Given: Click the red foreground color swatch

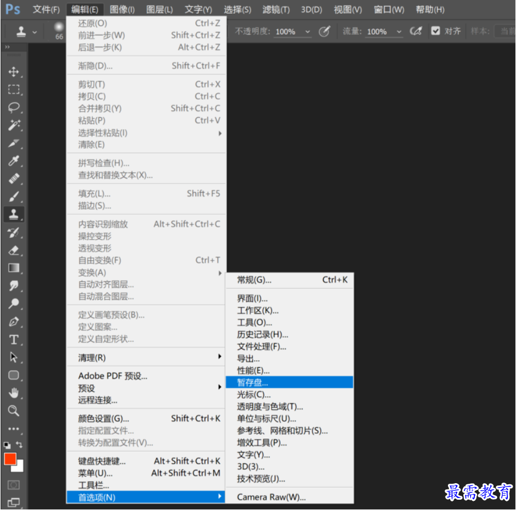Looking at the screenshot, I should tap(10, 459).
